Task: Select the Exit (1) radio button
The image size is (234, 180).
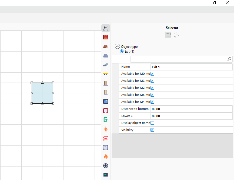Action: (x=122, y=51)
